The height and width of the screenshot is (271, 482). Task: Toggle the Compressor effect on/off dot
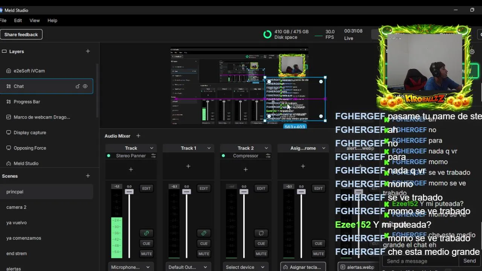click(x=223, y=156)
